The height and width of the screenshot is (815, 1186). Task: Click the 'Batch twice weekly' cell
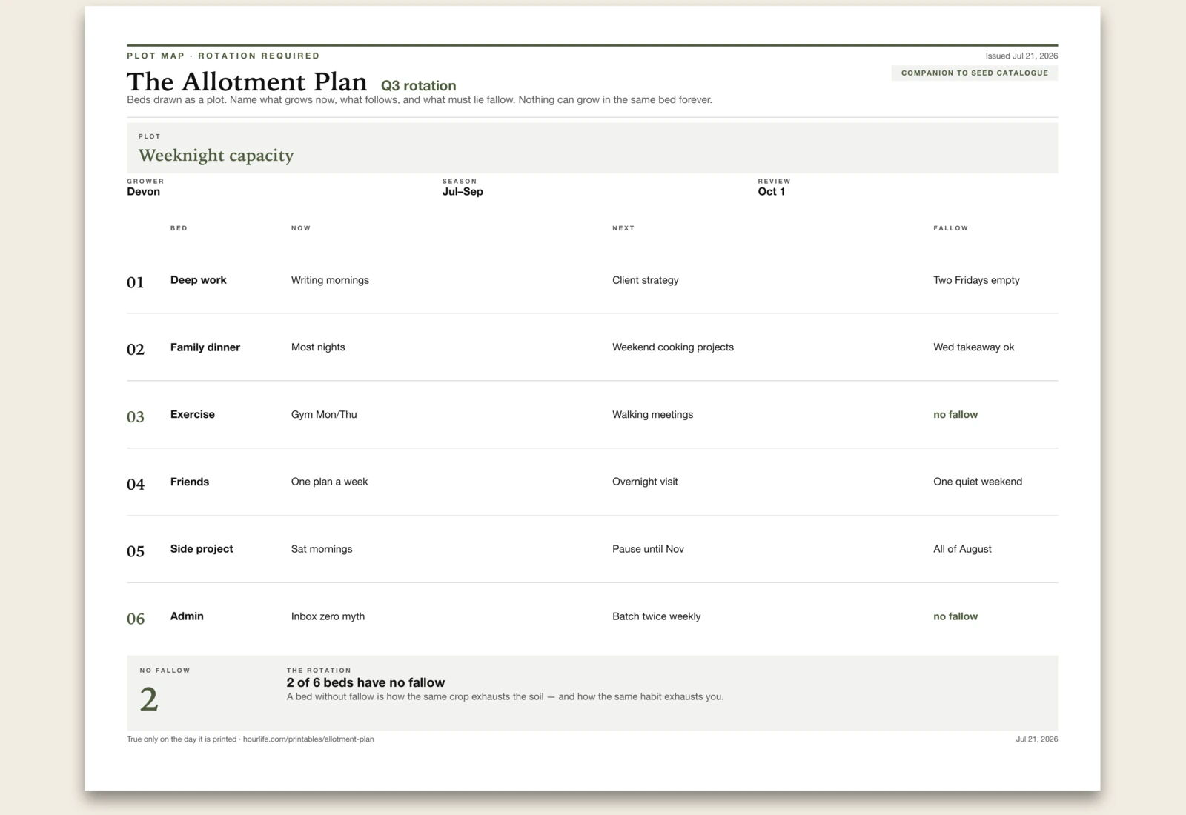click(656, 616)
